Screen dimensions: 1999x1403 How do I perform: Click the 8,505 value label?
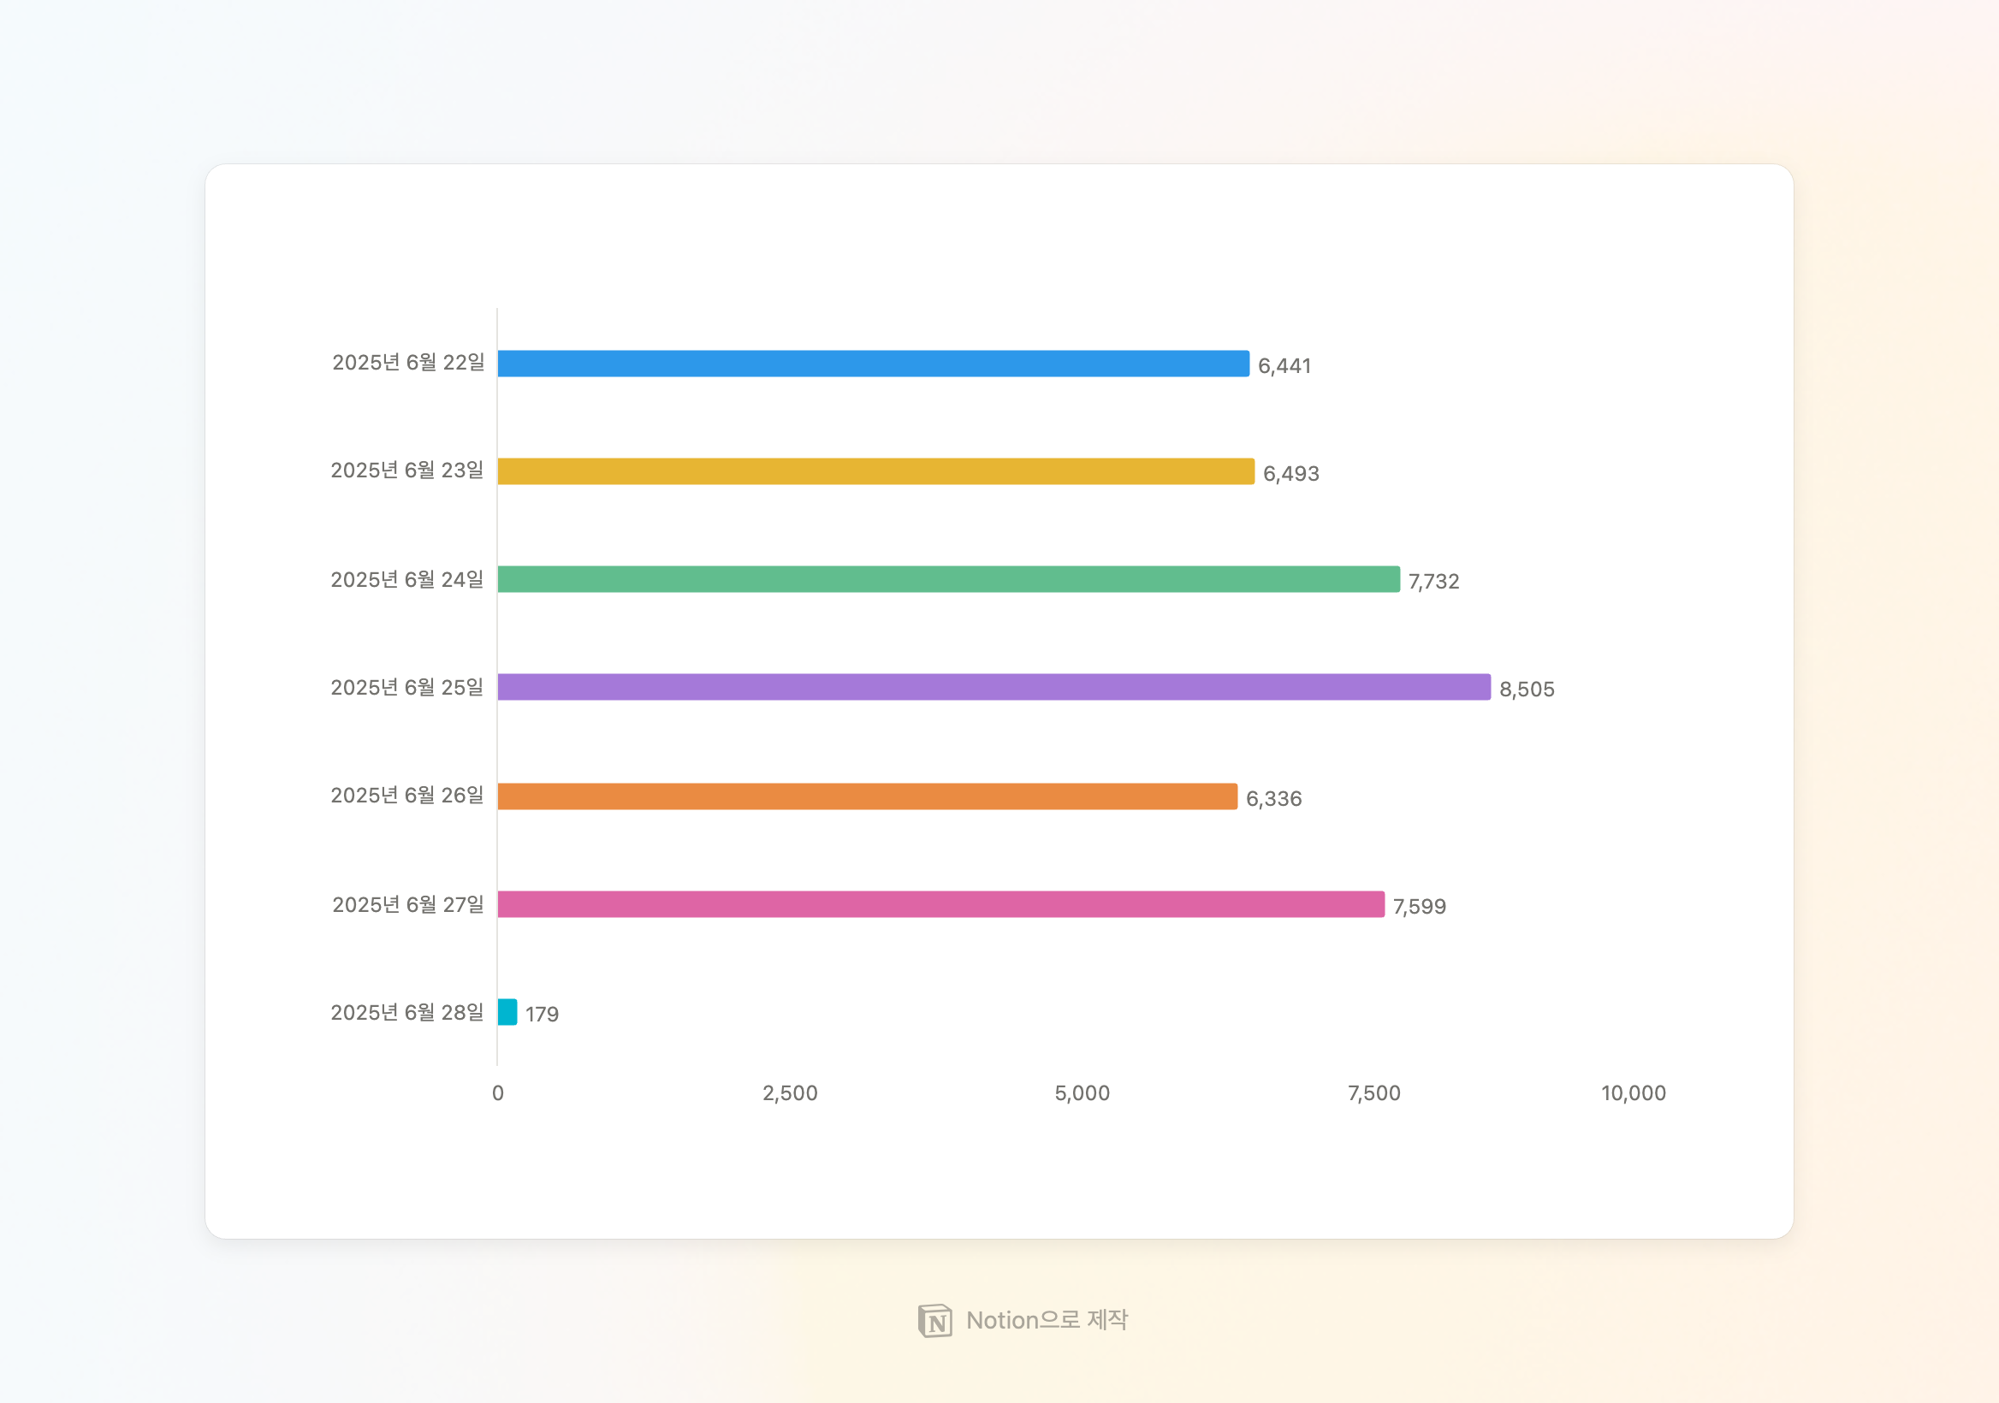tap(1527, 690)
